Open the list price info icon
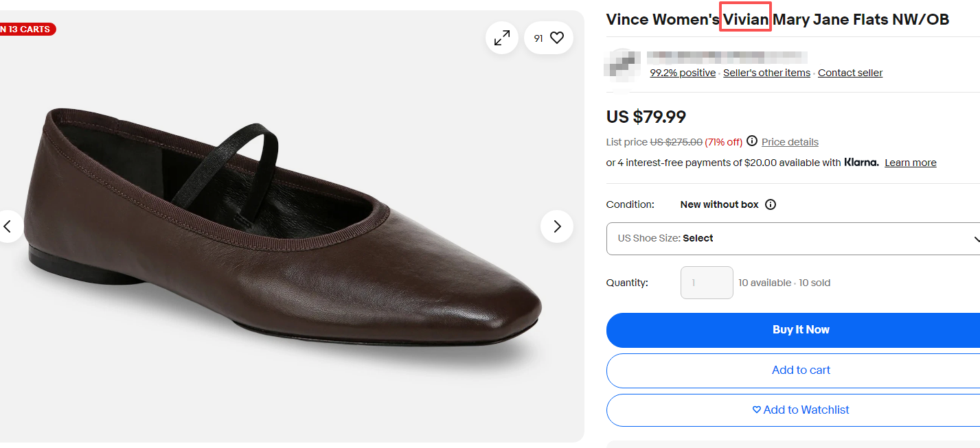Image resolution: width=980 pixels, height=448 pixels. pyautogui.click(x=752, y=141)
